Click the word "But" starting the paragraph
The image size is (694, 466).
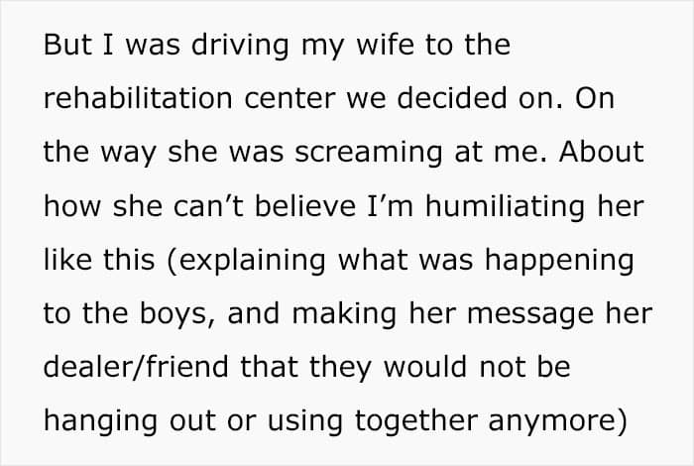tap(64, 48)
